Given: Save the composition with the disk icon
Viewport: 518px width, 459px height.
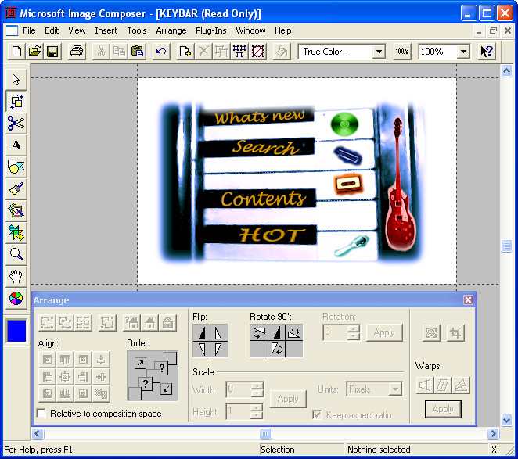Looking at the screenshot, I should [x=52, y=52].
